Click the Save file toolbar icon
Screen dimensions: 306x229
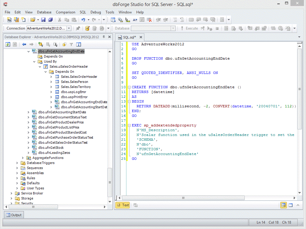click(43, 20)
